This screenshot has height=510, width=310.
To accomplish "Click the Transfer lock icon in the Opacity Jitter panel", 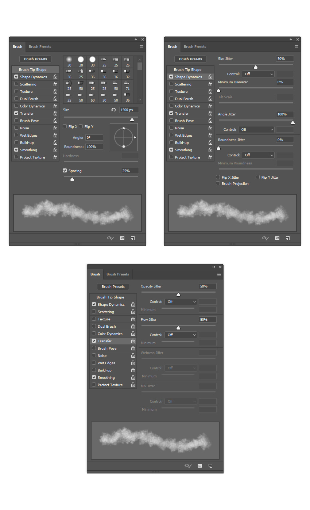I will (x=133, y=341).
